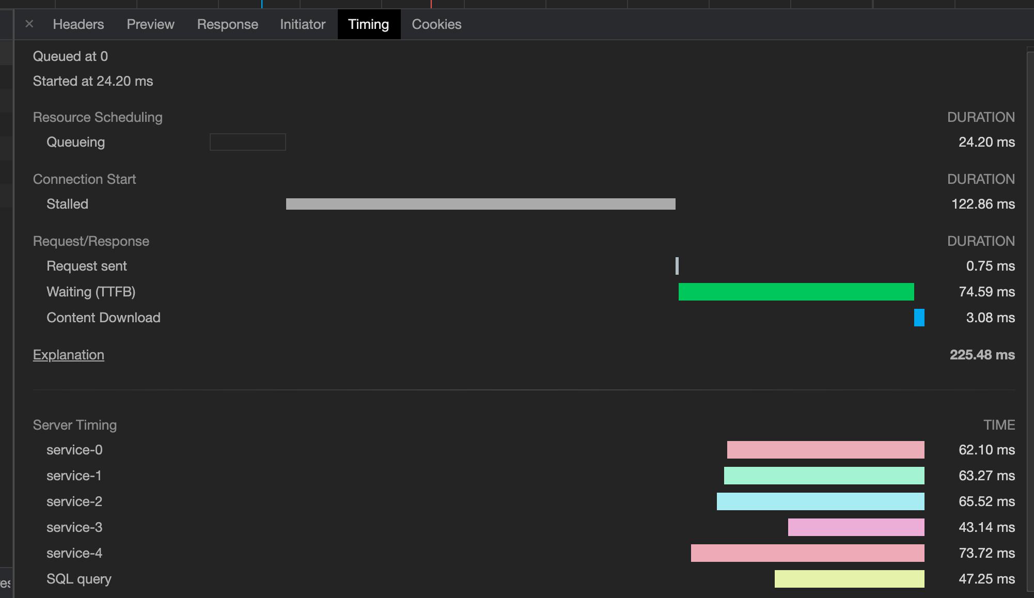Screen dimensions: 1034x598
Task: Select the Stalled gray timing bar
Action: click(x=480, y=203)
